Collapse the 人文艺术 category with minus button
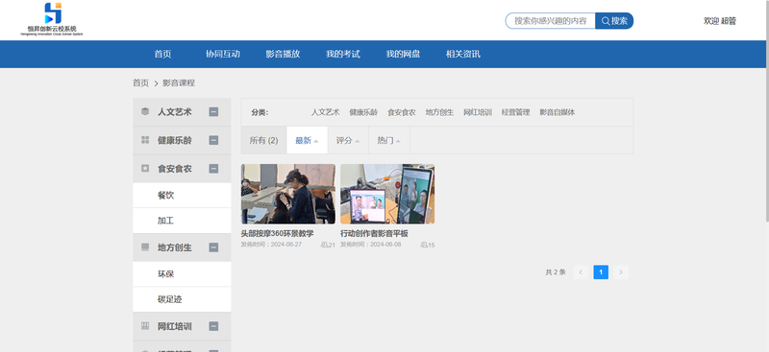The image size is (769, 352). tap(213, 111)
